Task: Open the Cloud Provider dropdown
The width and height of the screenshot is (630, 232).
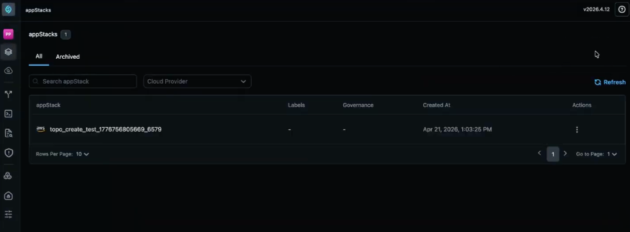Action: pyautogui.click(x=197, y=81)
